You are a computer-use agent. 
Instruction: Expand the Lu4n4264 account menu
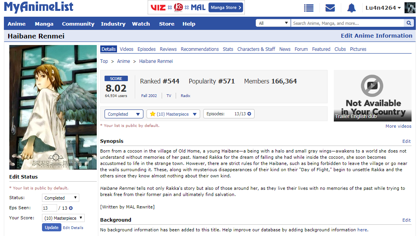[x=383, y=8]
